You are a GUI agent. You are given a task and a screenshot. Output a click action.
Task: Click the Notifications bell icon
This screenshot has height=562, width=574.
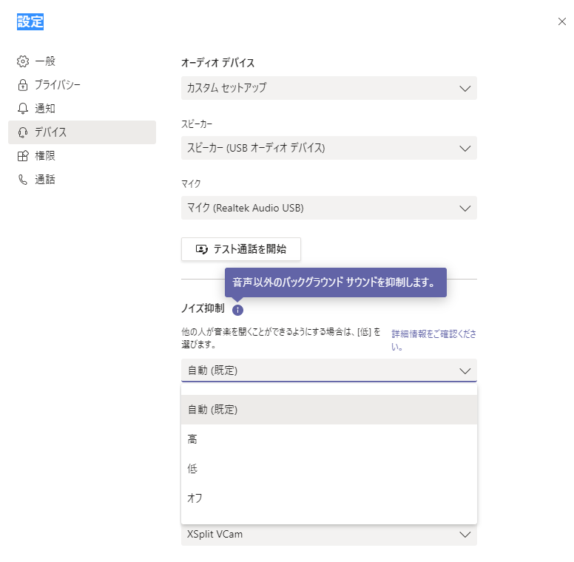coord(23,109)
